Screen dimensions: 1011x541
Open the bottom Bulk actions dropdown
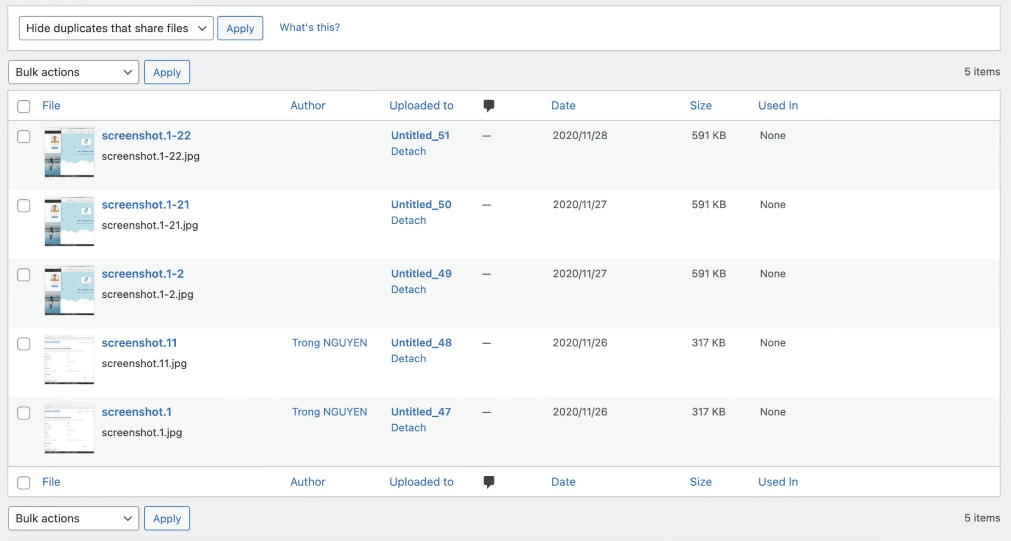(x=74, y=518)
